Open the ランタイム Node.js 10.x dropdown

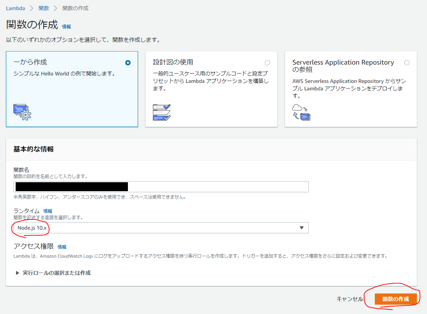(x=161, y=228)
